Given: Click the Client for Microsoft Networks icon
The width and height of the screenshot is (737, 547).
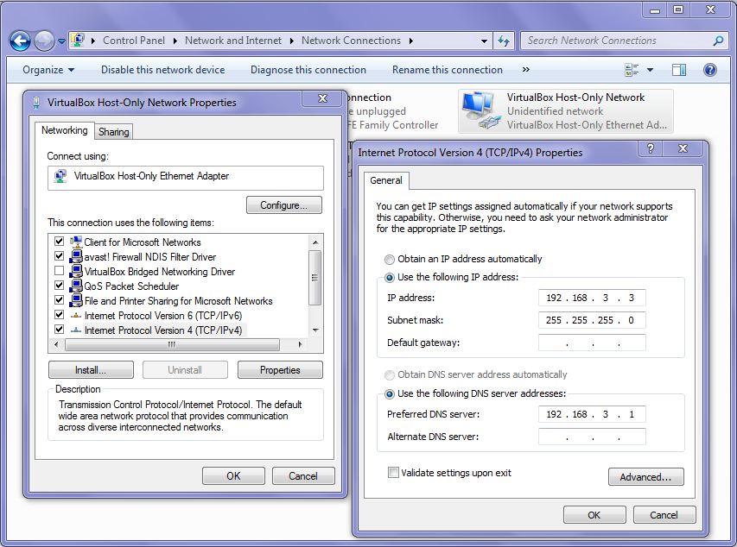Looking at the screenshot, I should click(x=76, y=242).
